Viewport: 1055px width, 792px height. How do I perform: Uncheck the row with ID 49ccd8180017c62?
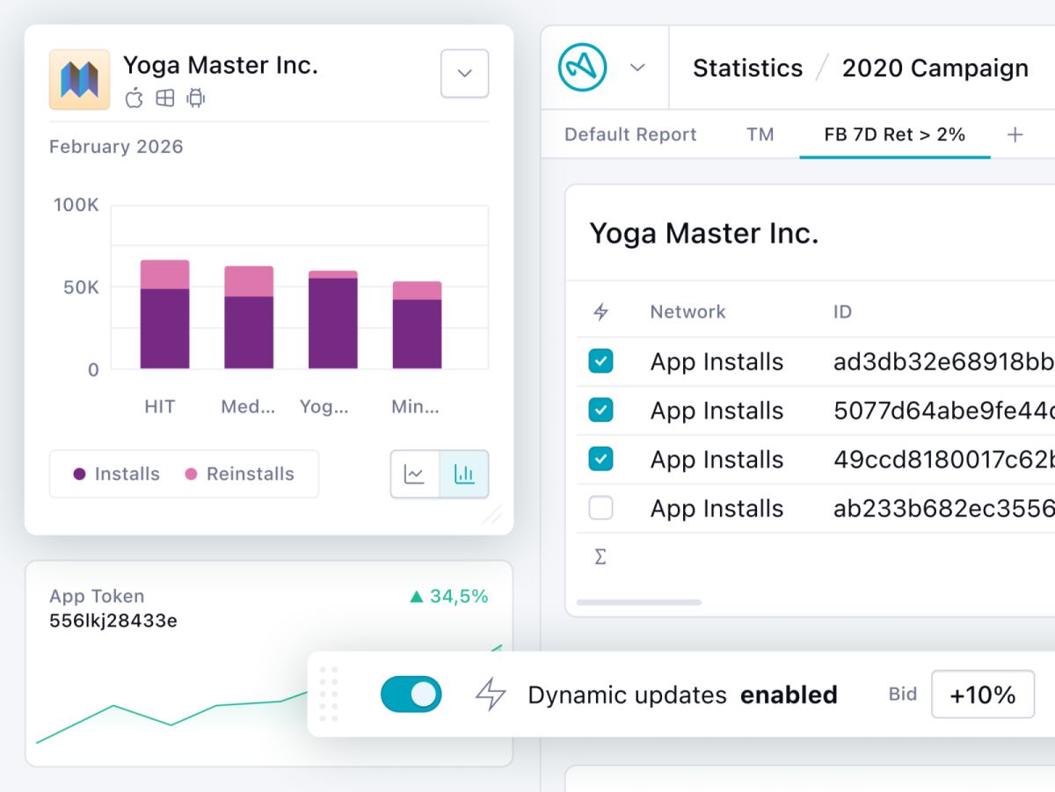point(600,459)
